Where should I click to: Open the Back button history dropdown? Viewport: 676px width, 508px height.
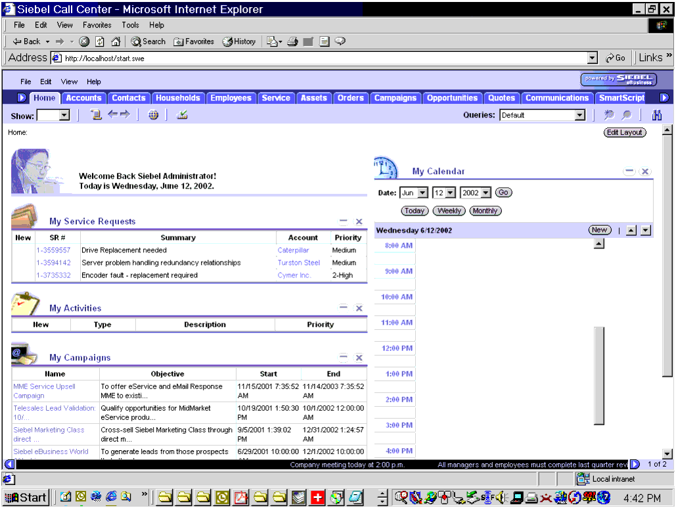tap(47, 42)
